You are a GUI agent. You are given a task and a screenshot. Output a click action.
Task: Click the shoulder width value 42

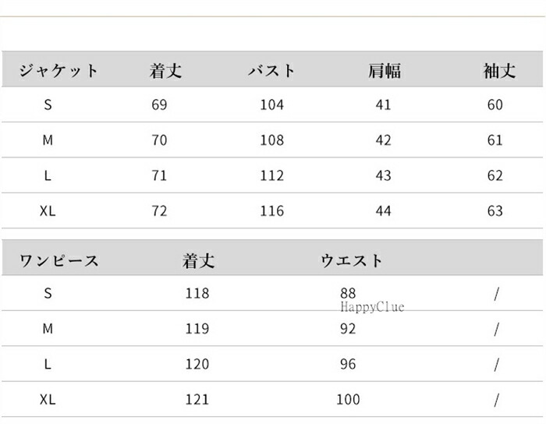[383, 140]
